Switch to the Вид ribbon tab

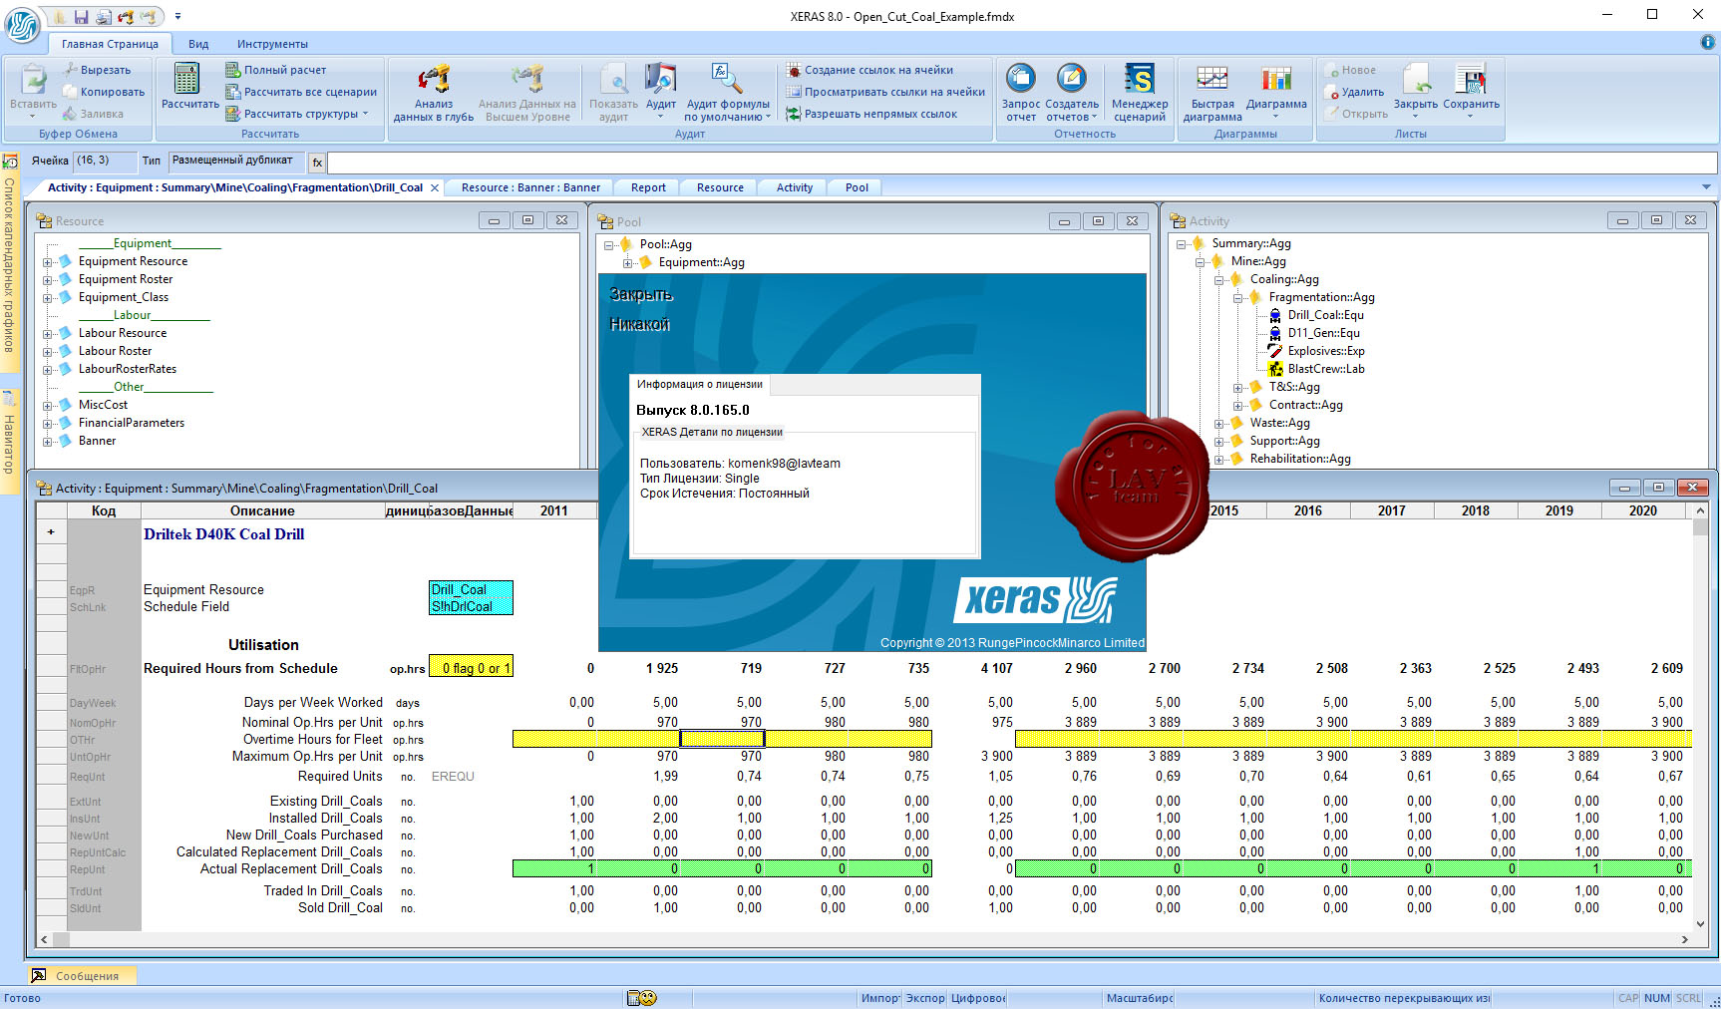[198, 44]
